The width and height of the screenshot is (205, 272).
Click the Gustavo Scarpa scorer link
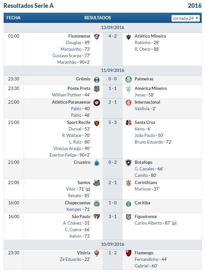click(x=67, y=56)
